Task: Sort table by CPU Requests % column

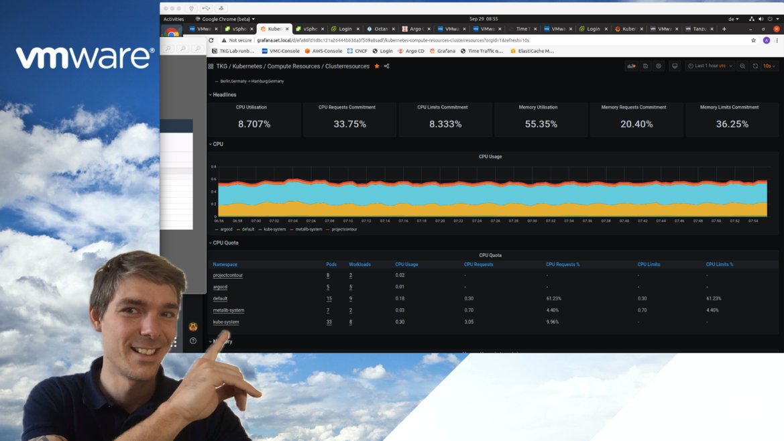Action: (563, 265)
